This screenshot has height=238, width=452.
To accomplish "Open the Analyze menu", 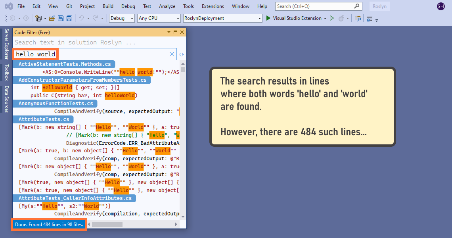I will pos(167,6).
